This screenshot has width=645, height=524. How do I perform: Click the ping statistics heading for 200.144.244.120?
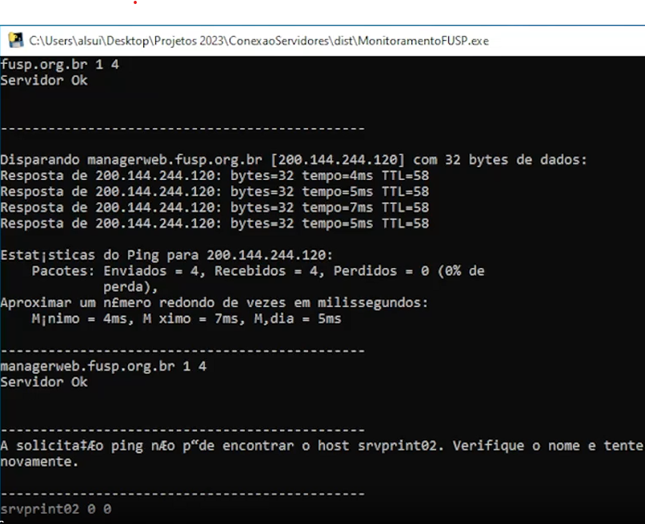(x=166, y=255)
